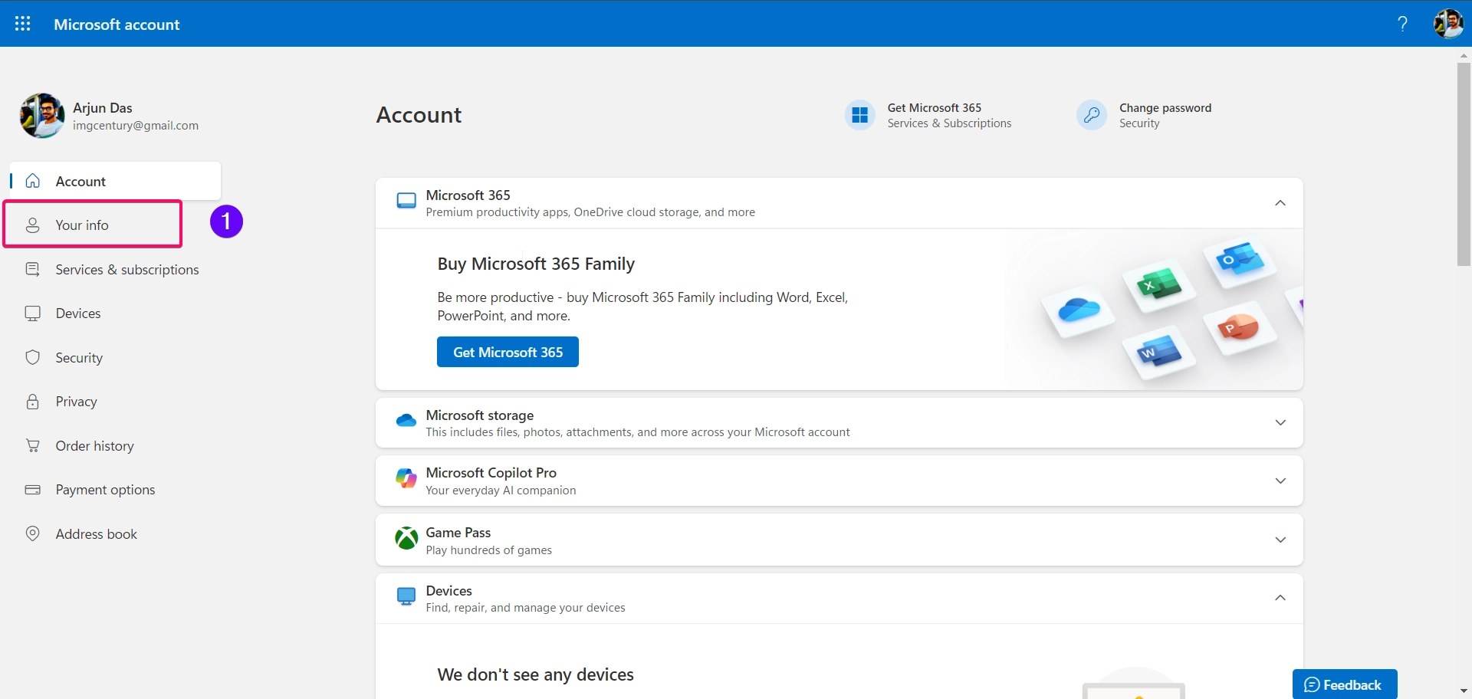Screen dimensions: 1472x699
Task: Collapse the Devices card chevron
Action: pos(1280,598)
